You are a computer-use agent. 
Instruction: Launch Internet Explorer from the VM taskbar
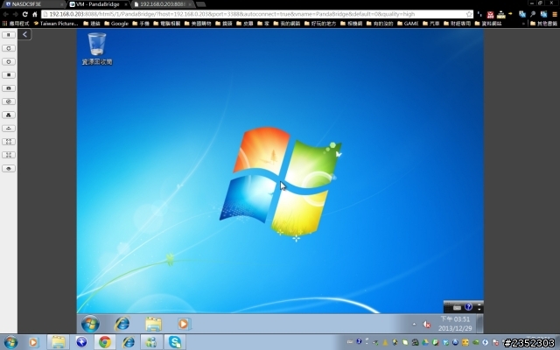tap(122, 324)
